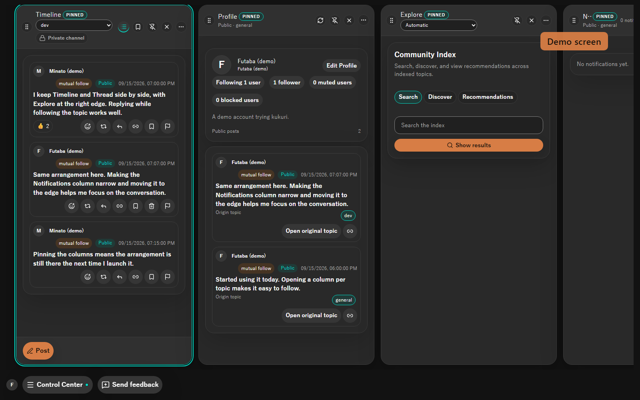Screen dimensions: 640x400
Task: Click Send feedback at the bottom
Action: tap(130, 385)
